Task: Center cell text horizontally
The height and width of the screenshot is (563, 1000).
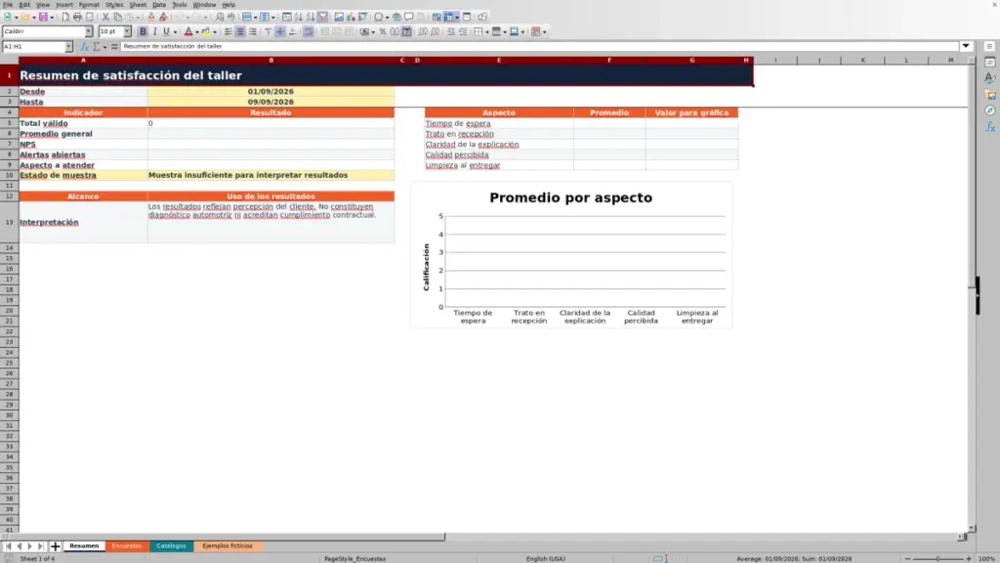Action: [240, 31]
